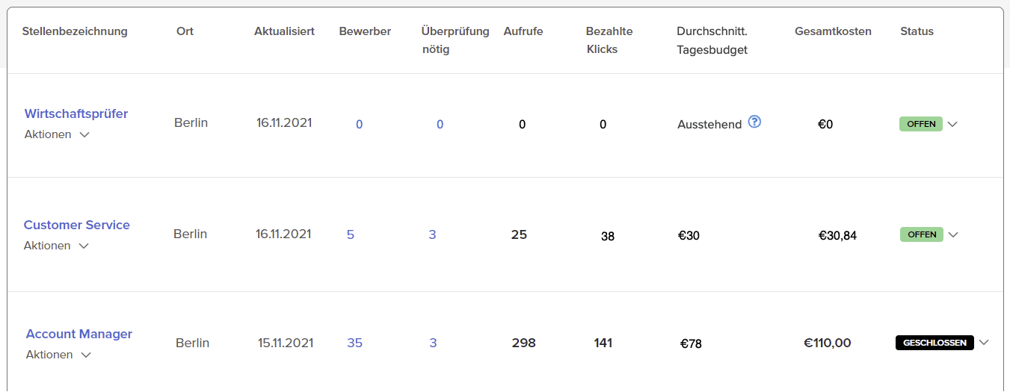Click the help icon next to Ausstehend
The width and height of the screenshot is (1010, 392).
[x=754, y=122]
